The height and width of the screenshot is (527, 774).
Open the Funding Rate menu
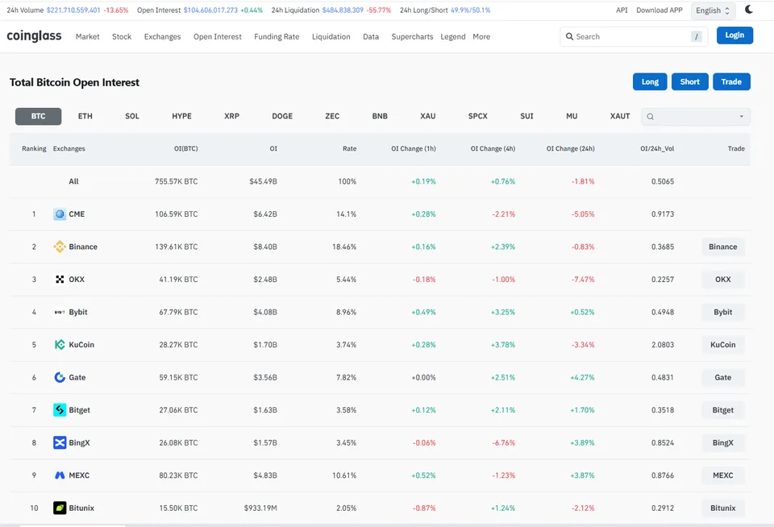[x=277, y=36]
